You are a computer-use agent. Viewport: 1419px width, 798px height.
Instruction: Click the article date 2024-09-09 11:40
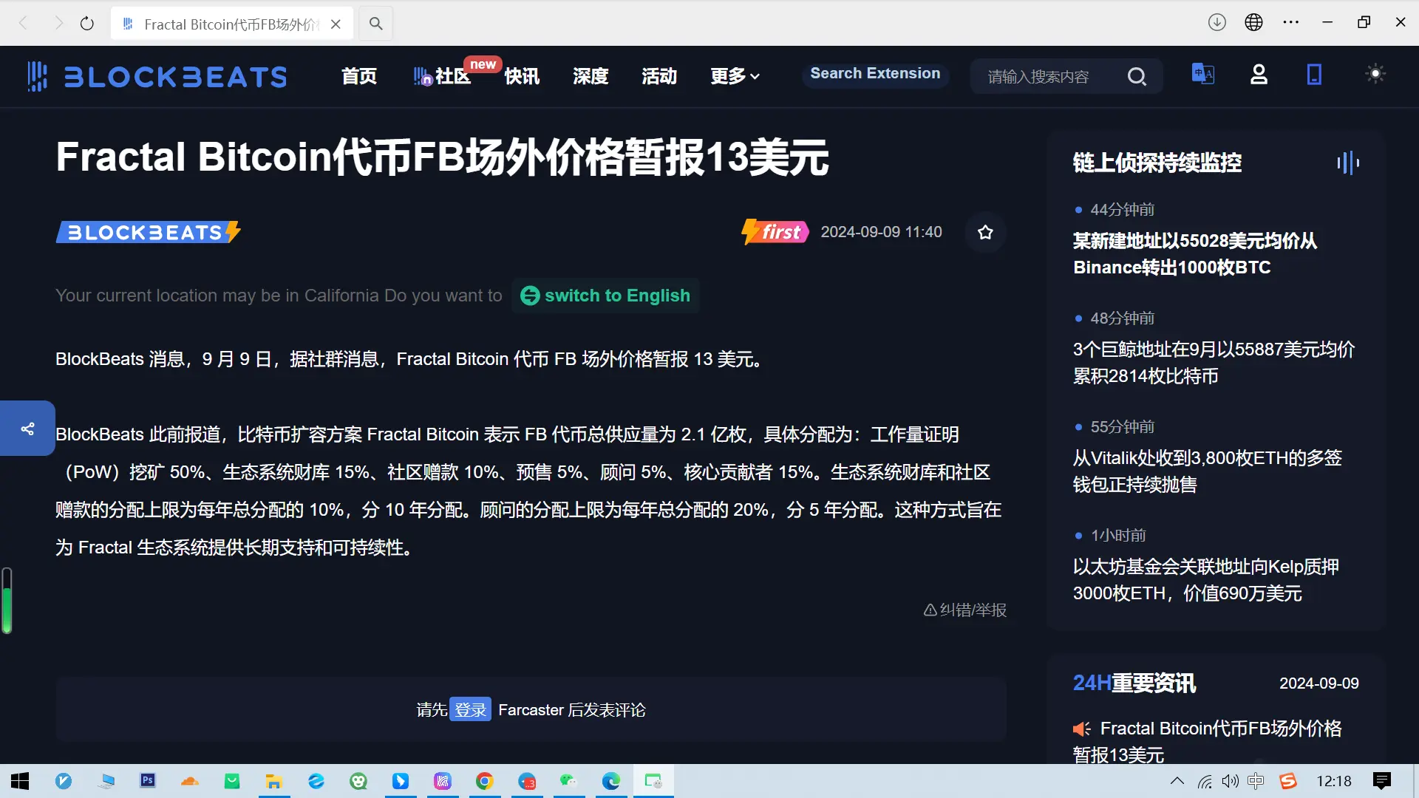point(881,232)
